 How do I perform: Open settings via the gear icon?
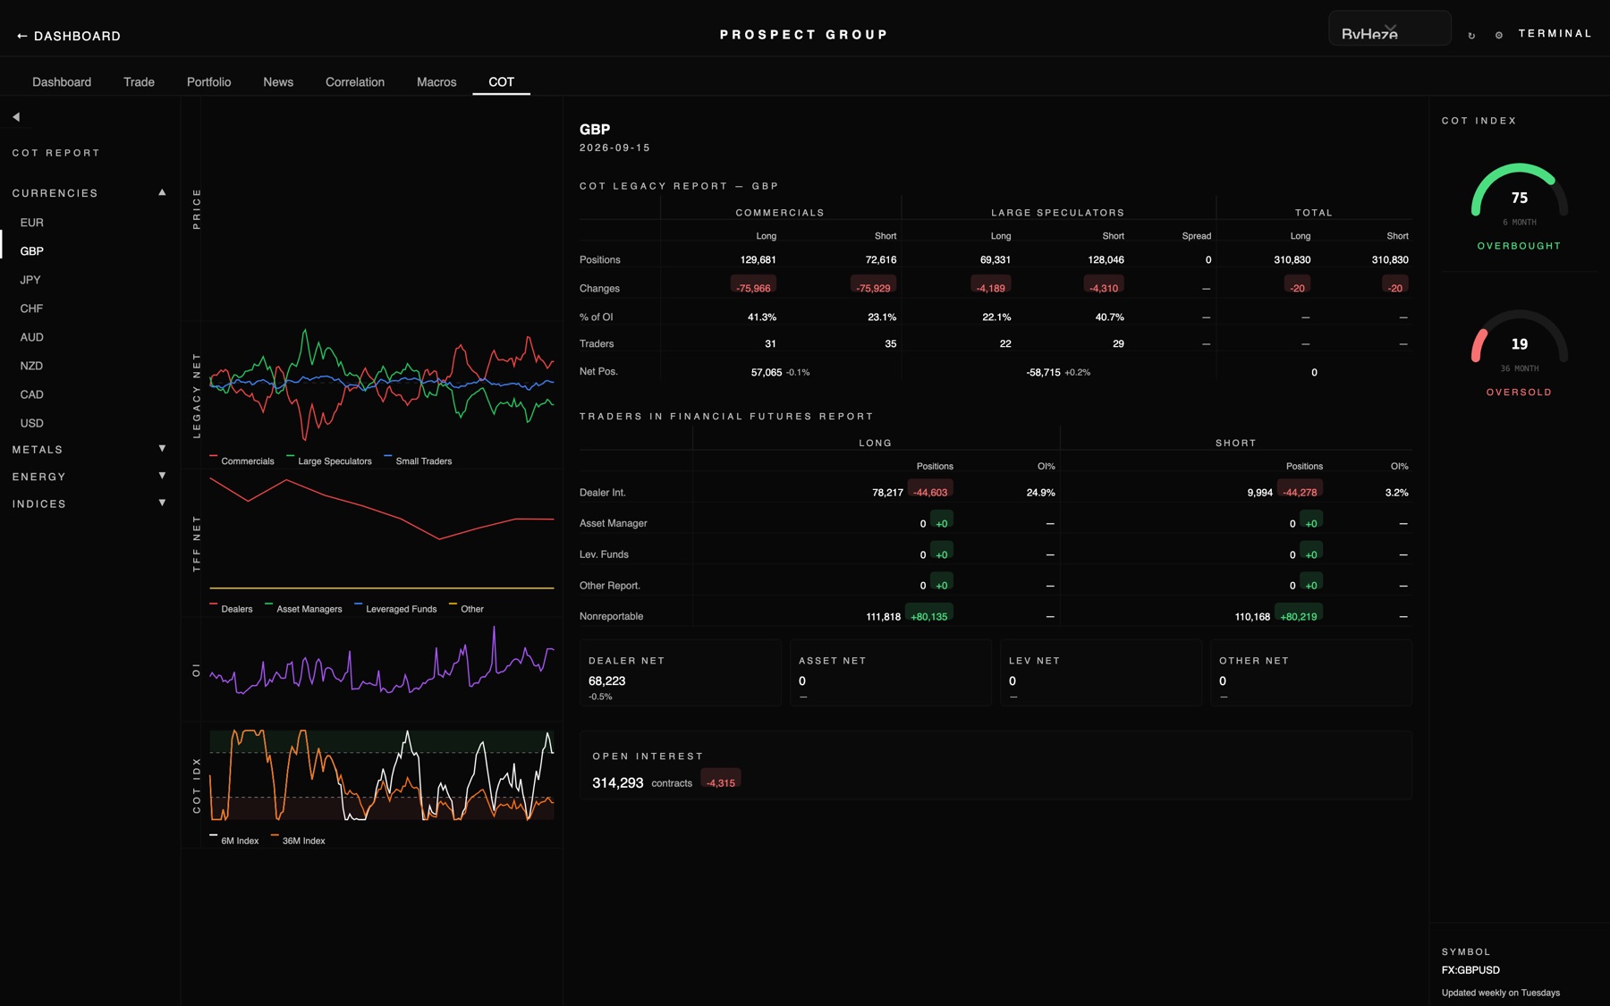[1499, 36]
